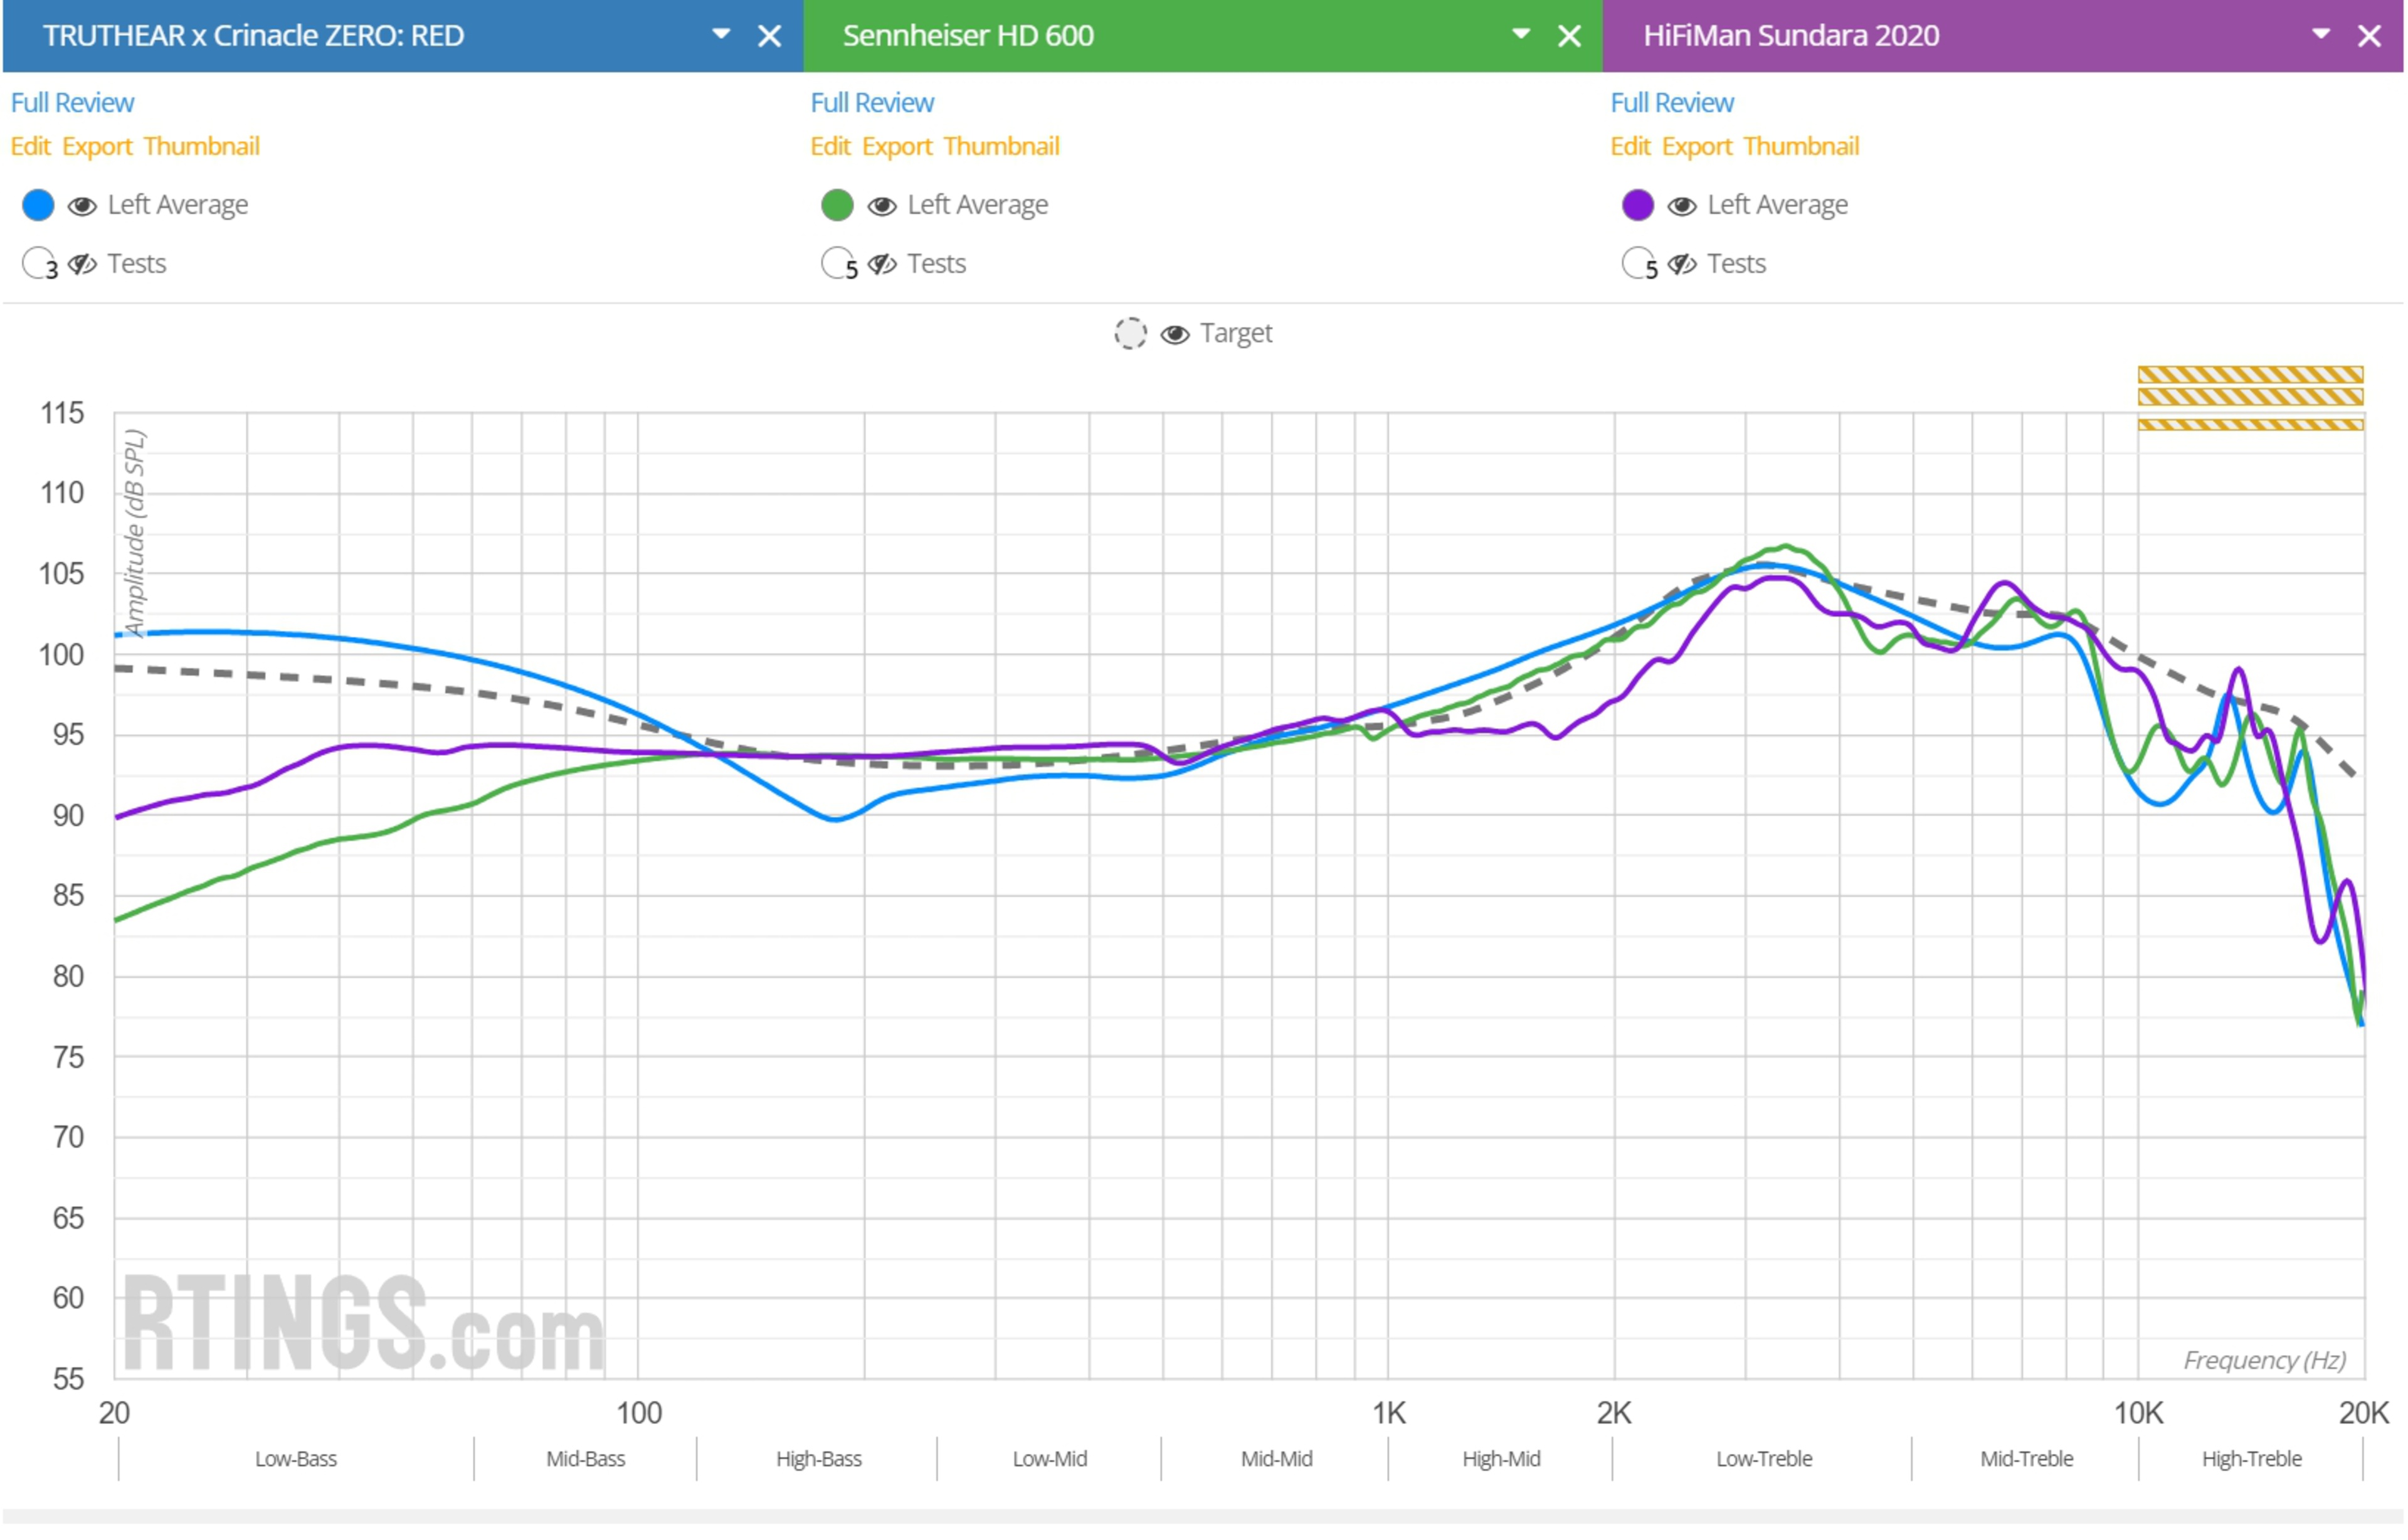
Task: Expand Sennheiser HD 600 product dropdown arrow
Action: point(1521,34)
